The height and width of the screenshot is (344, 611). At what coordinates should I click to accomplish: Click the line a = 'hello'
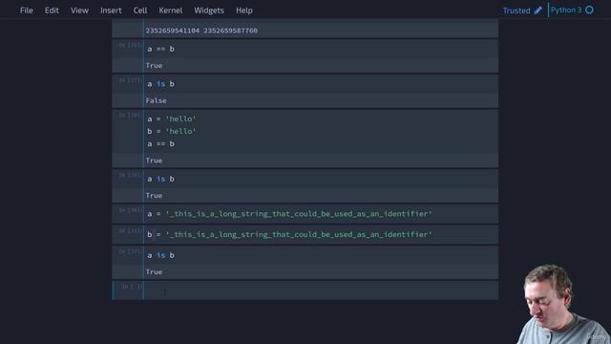coord(172,118)
